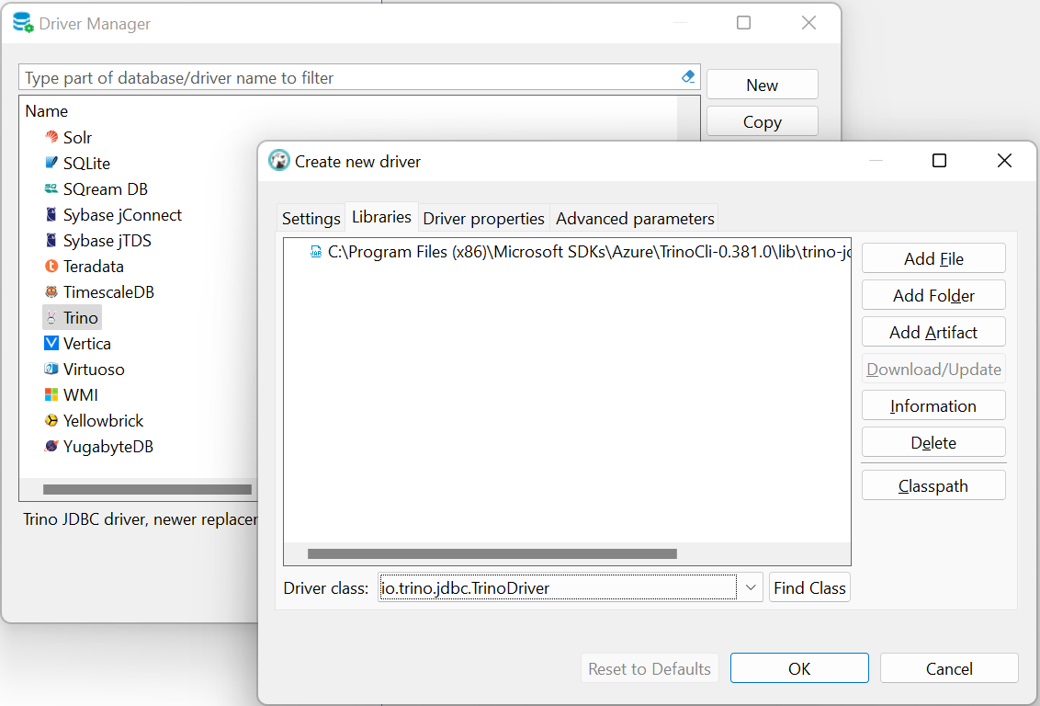Click the WMI Windows logo icon

pyautogui.click(x=51, y=394)
